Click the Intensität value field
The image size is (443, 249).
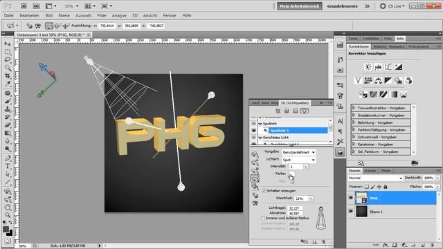click(x=296, y=167)
